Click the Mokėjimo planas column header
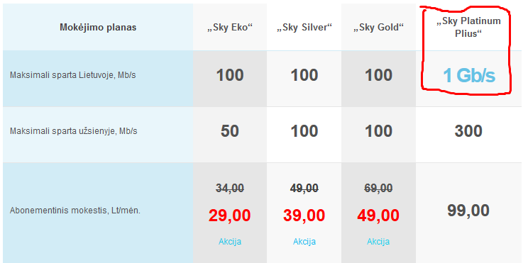The image size is (528, 263). [x=98, y=27]
